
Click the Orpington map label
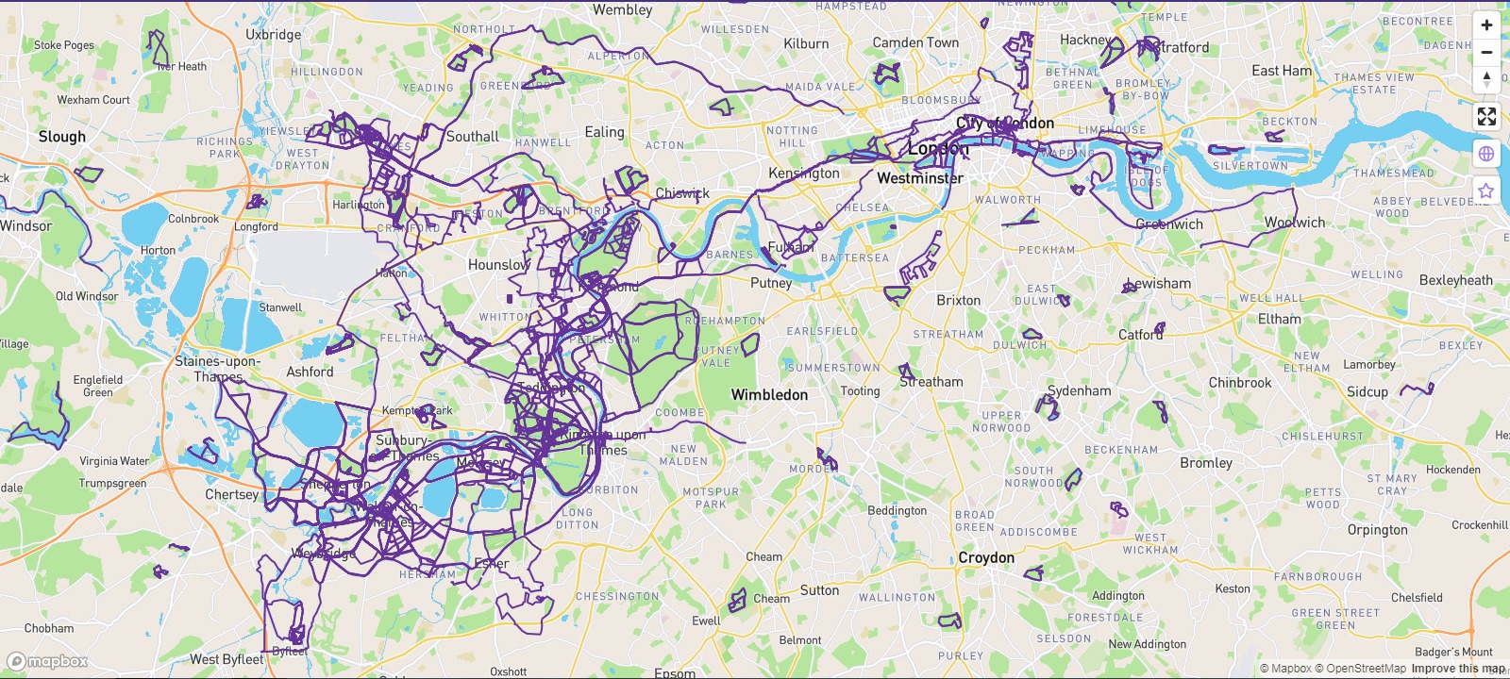click(x=1378, y=530)
